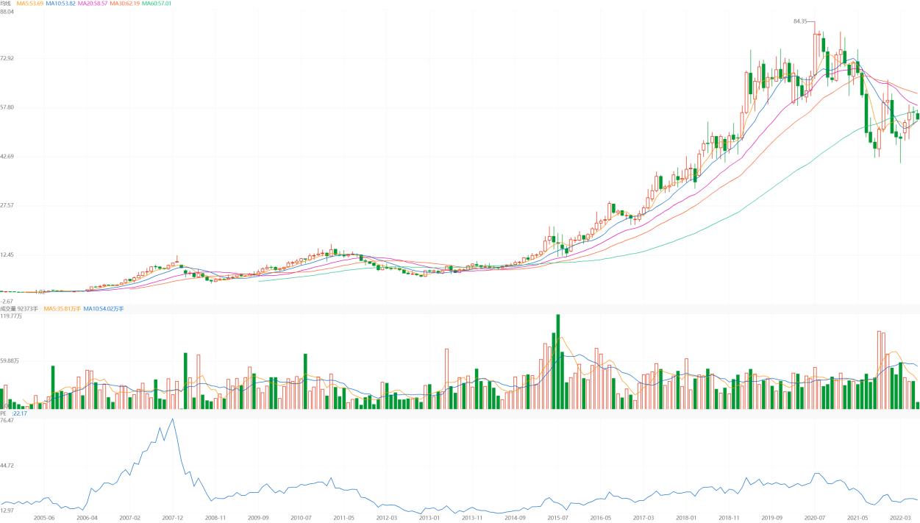Screen dimensions: 920x523
Task: Click the 44.72 PE axis value
Action: coord(7,466)
